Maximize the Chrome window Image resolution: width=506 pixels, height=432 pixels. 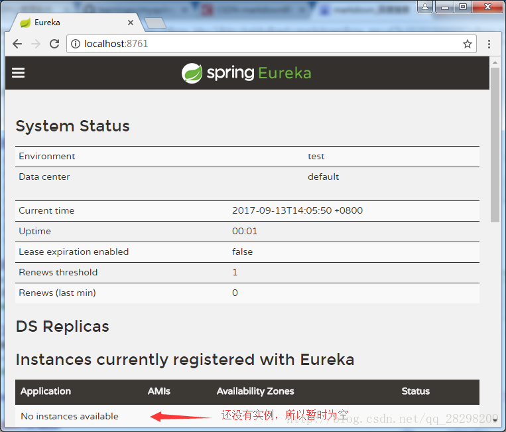tap(463, 7)
